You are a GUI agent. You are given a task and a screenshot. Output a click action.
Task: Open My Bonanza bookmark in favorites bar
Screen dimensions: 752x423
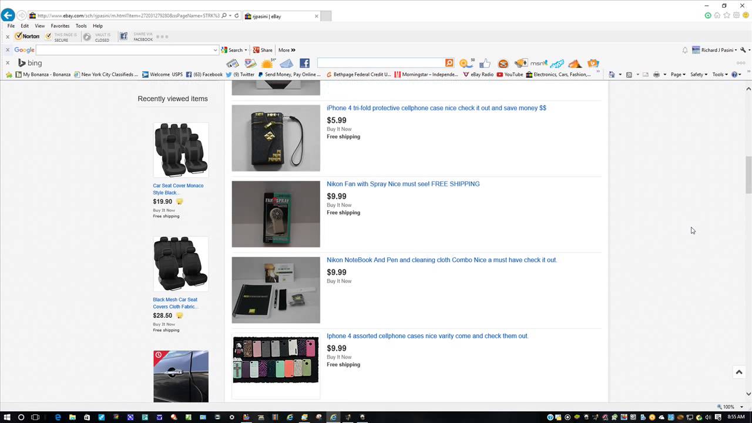click(43, 75)
